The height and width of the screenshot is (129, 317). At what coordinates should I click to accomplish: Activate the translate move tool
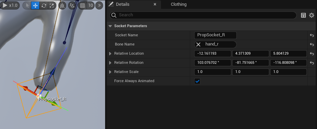pos(35,5)
